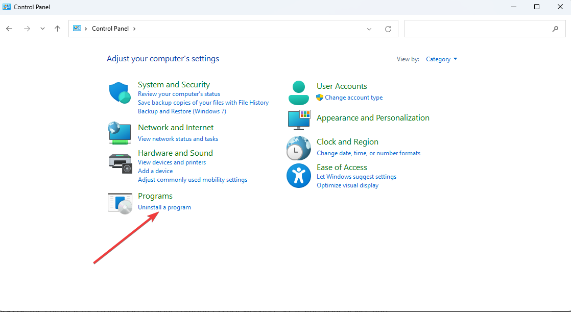Open the User Accounts person icon
This screenshot has width=571, height=312.
tap(299, 93)
